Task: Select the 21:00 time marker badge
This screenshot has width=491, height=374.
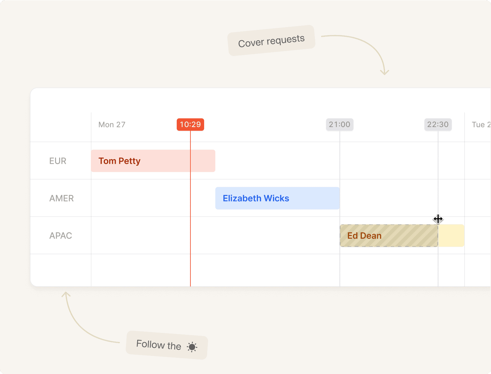Action: point(339,125)
